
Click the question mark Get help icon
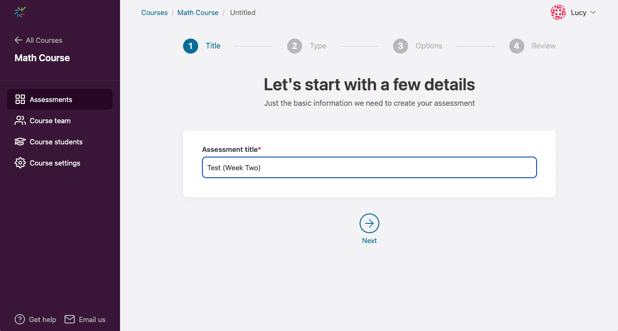coord(19,319)
